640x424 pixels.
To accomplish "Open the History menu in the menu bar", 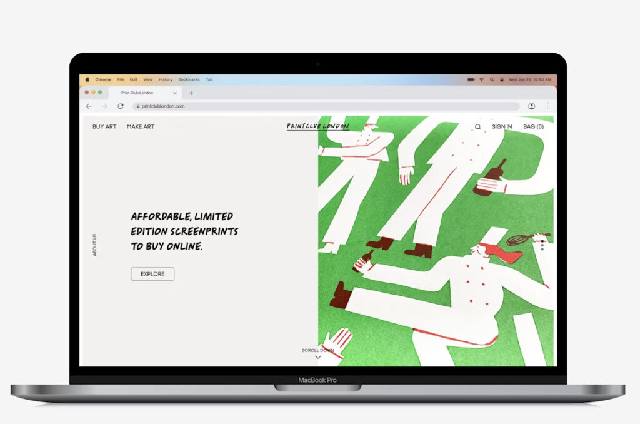I will click(165, 79).
